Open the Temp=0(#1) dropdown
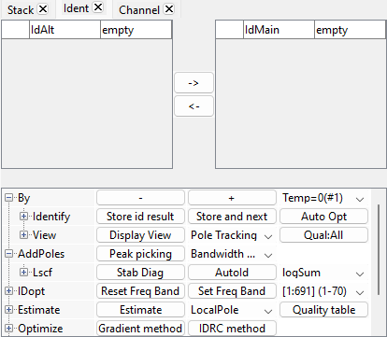This screenshot has width=387, height=337. (x=323, y=198)
